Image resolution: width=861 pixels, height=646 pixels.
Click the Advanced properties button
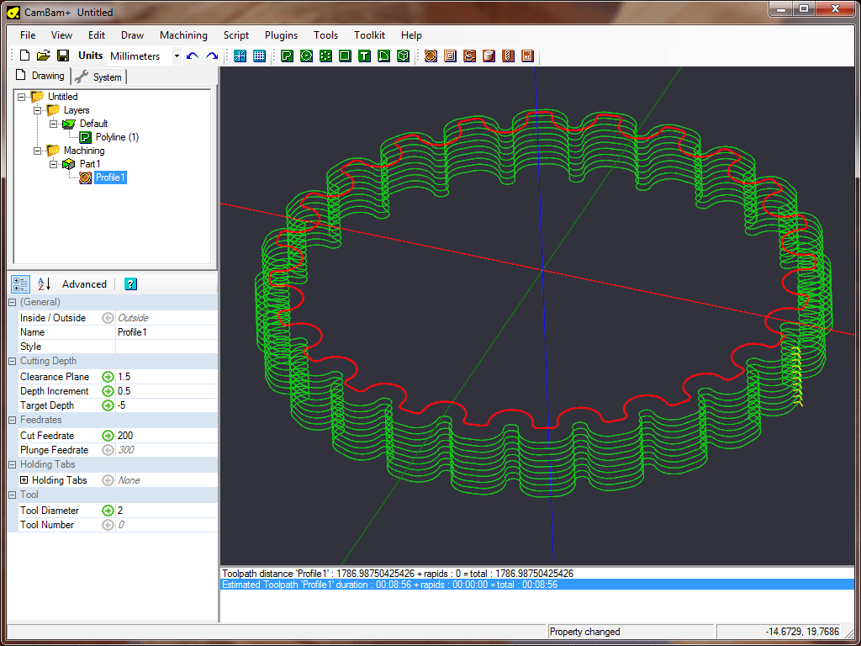pos(84,284)
